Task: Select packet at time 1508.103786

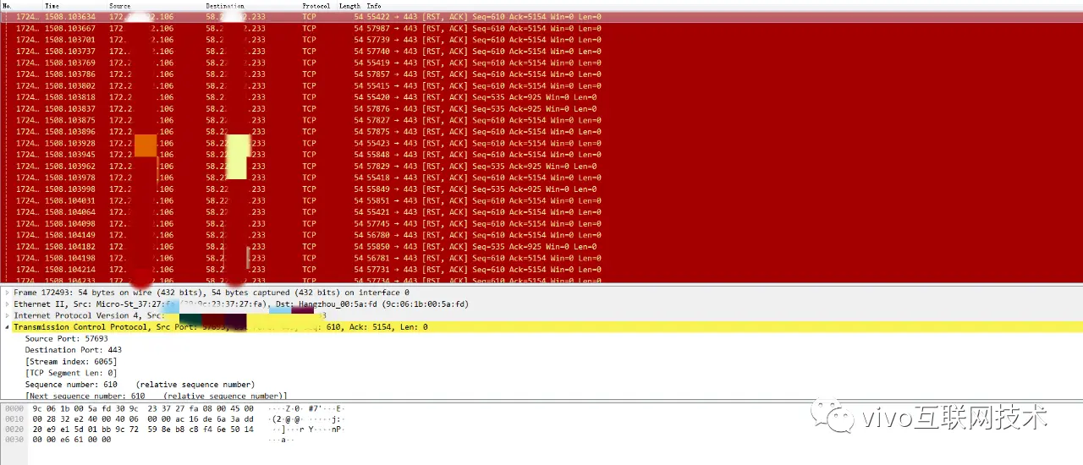Action: pos(541,74)
